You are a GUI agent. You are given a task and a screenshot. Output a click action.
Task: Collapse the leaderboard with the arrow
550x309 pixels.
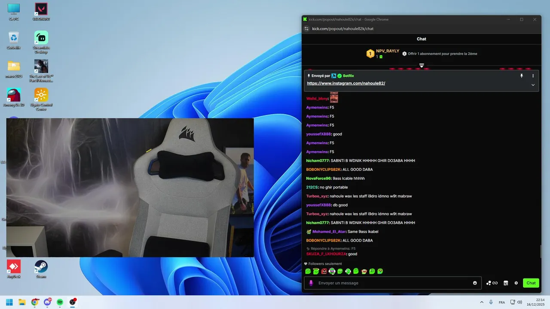[x=422, y=65]
